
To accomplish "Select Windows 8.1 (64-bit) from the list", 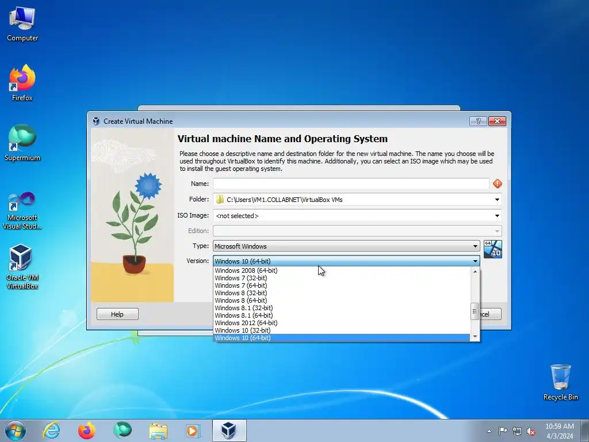I will point(342,315).
